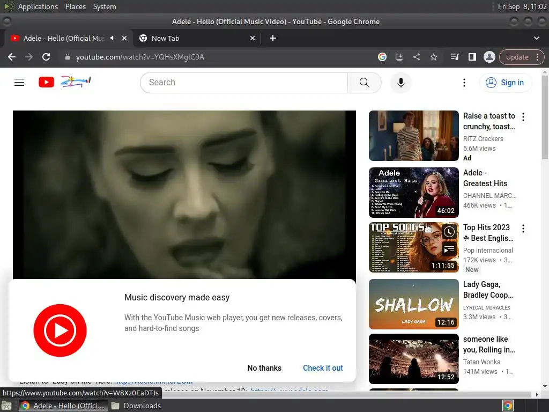Click the page vertical scrollbar thumb
This screenshot has height=412, width=549.
pos(545,116)
